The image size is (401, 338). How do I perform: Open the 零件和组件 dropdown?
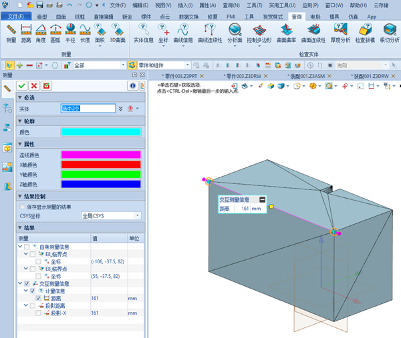tap(164, 65)
